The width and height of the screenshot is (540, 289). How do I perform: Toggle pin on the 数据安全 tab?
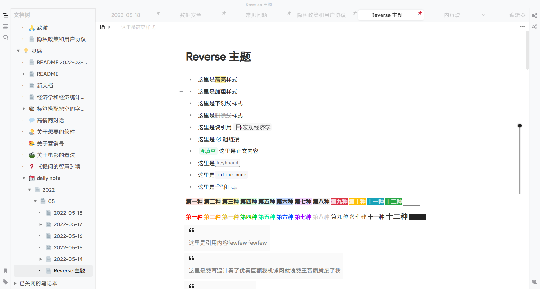[224, 13]
